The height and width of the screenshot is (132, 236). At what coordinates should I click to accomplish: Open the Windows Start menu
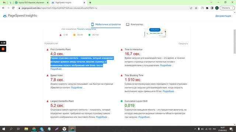pyautogui.click(x=4, y=129)
